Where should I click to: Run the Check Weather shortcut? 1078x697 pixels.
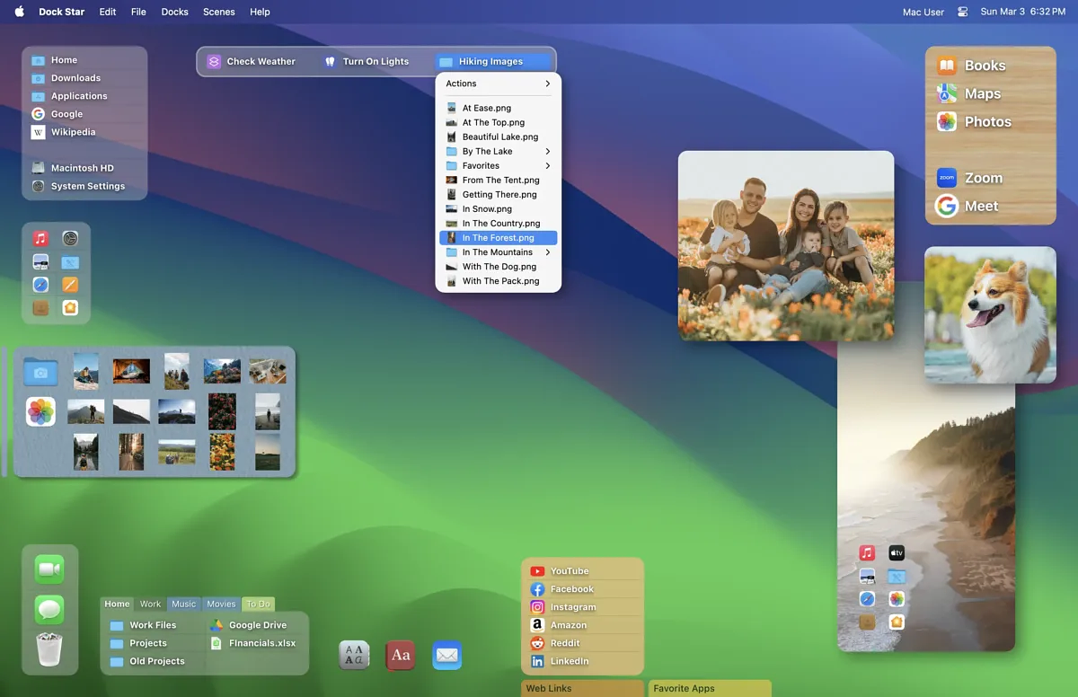pos(252,61)
